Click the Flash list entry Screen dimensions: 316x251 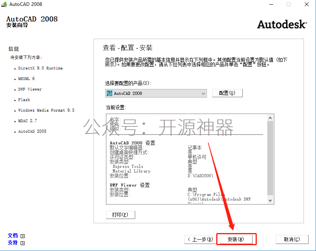click(24, 100)
